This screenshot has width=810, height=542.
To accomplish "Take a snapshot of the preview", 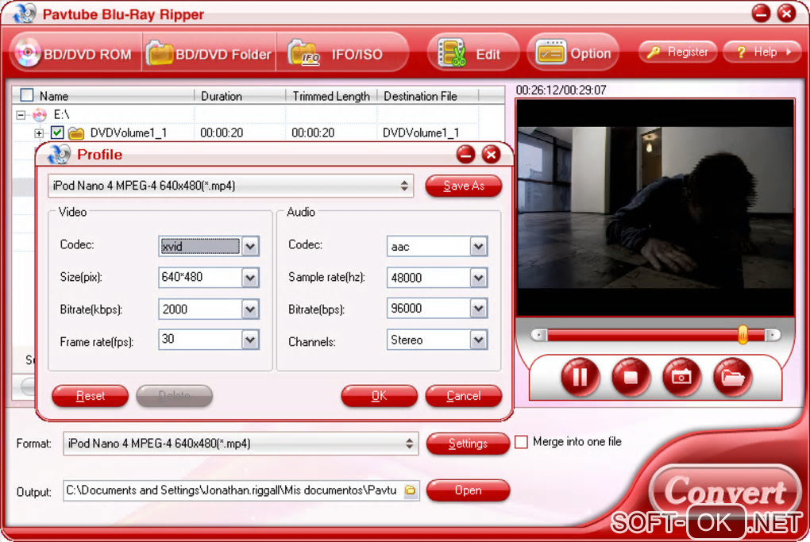I will 681,377.
